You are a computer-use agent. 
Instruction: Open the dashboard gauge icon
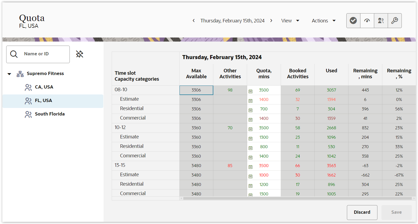[x=367, y=21]
